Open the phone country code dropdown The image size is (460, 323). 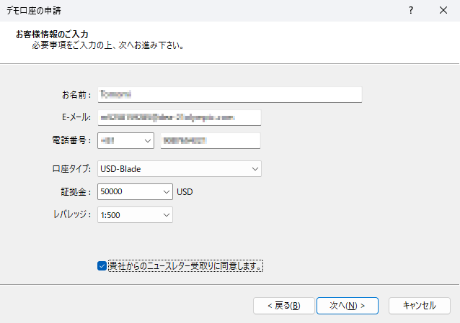pos(125,140)
